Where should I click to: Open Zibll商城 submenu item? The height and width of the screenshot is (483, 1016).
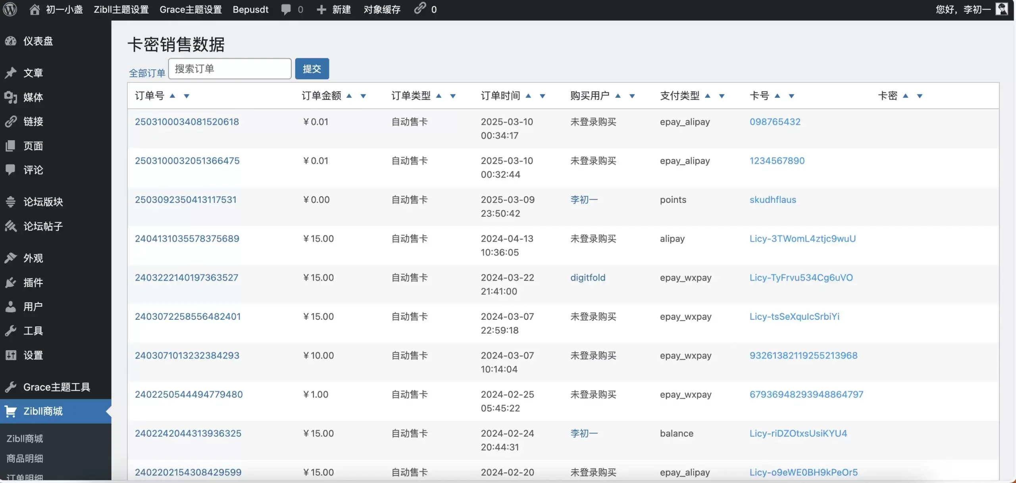[25, 439]
